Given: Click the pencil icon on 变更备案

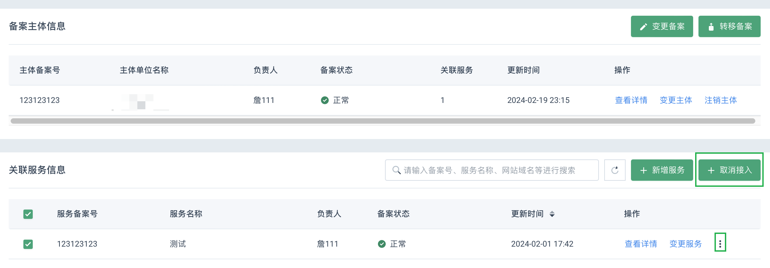Looking at the screenshot, I should 643,27.
